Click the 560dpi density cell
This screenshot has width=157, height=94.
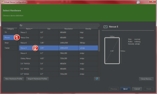pyautogui.click(x=88, y=43)
